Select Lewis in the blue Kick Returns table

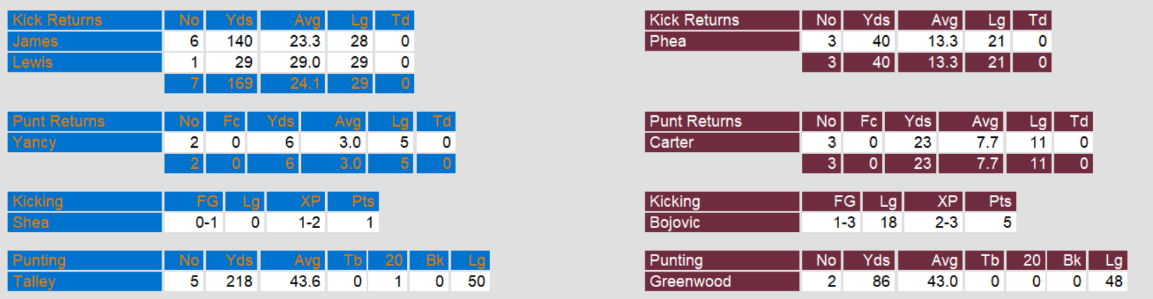coord(32,63)
